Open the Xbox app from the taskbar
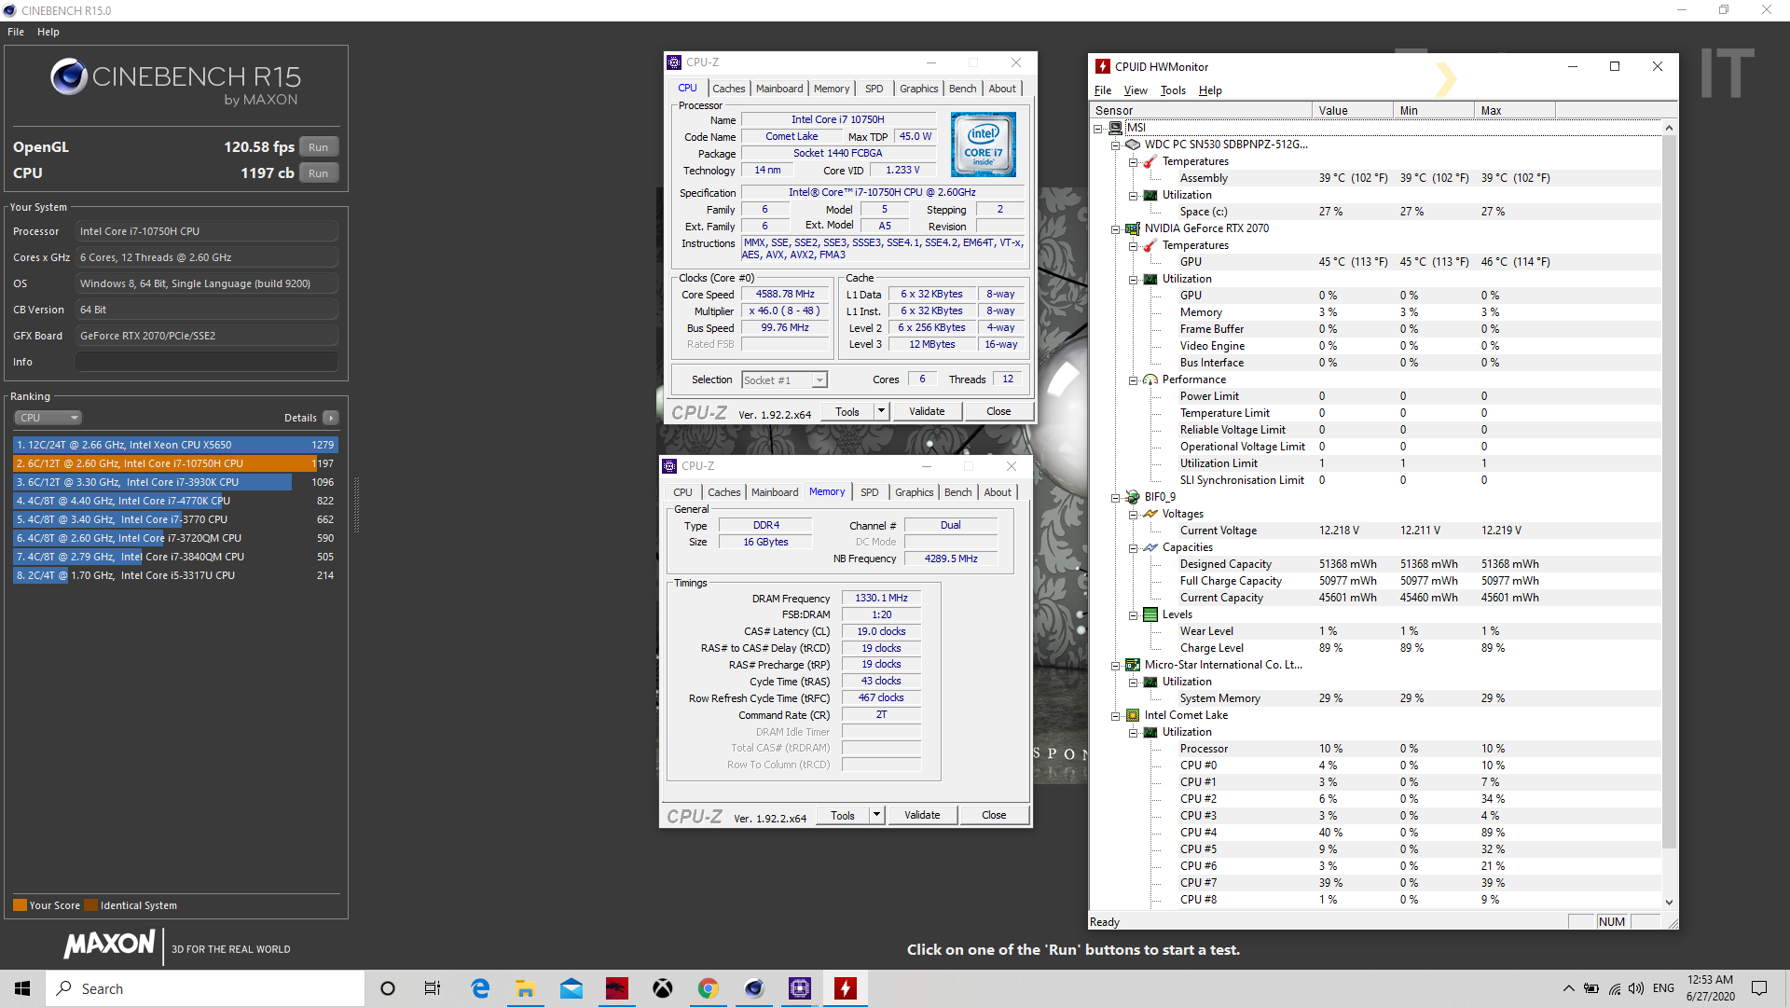The height and width of the screenshot is (1007, 1790). click(663, 988)
